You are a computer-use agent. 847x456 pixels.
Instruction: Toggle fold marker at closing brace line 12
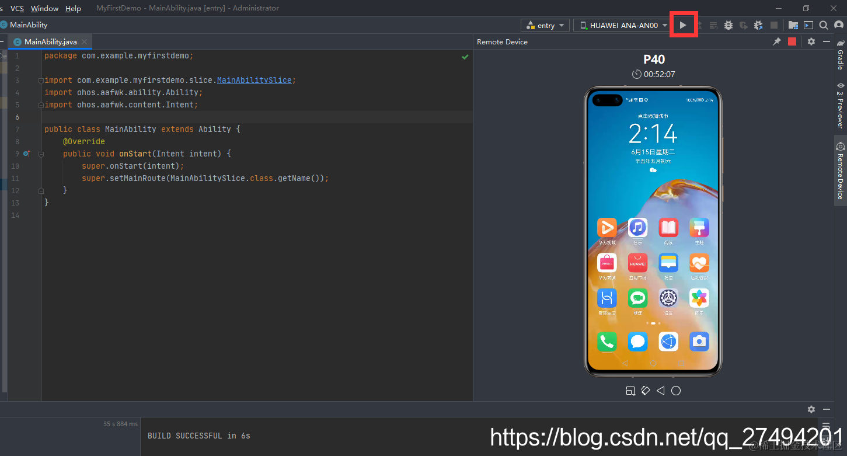tap(41, 191)
